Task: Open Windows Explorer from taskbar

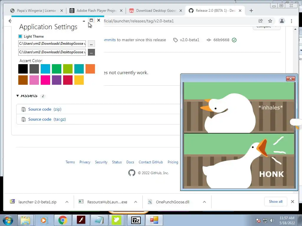Action: click(25, 220)
